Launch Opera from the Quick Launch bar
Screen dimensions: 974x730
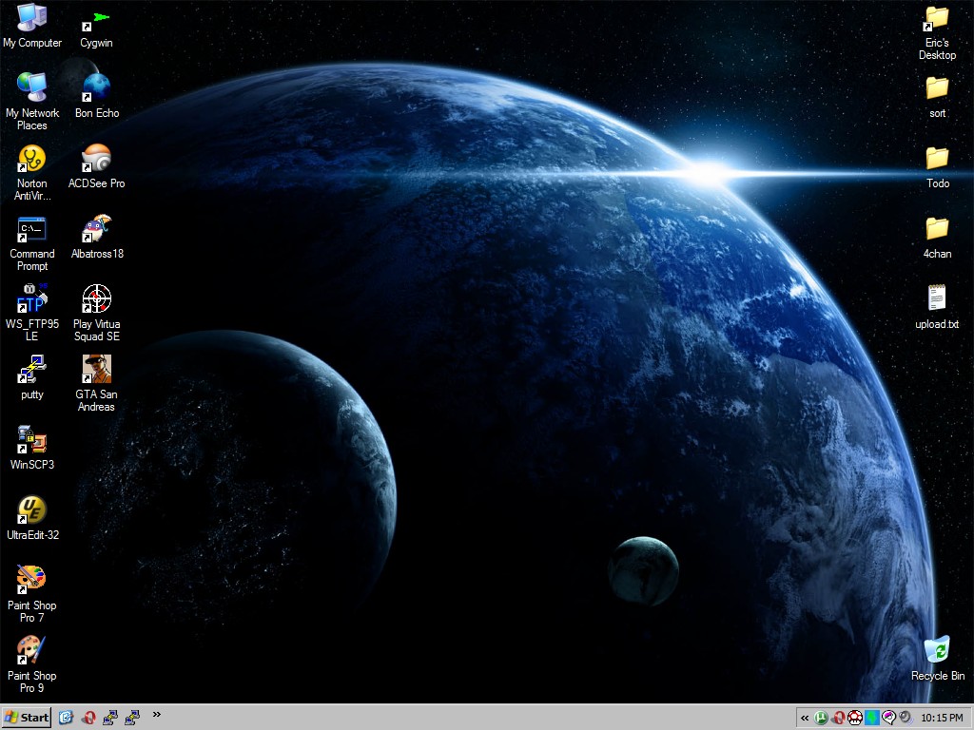88,718
